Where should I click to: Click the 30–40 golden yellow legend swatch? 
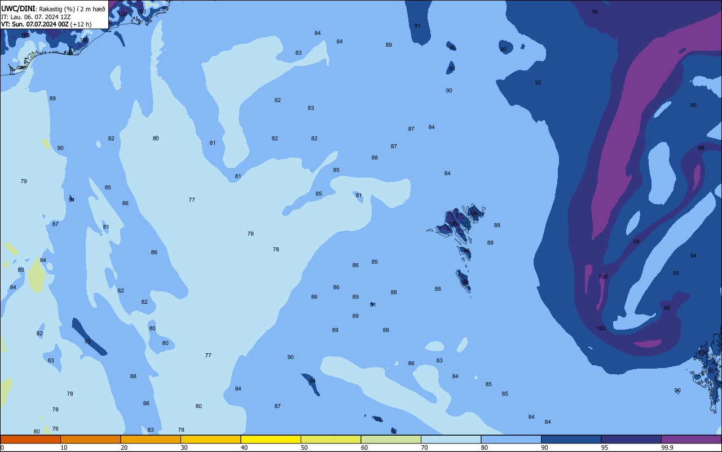pos(210,439)
